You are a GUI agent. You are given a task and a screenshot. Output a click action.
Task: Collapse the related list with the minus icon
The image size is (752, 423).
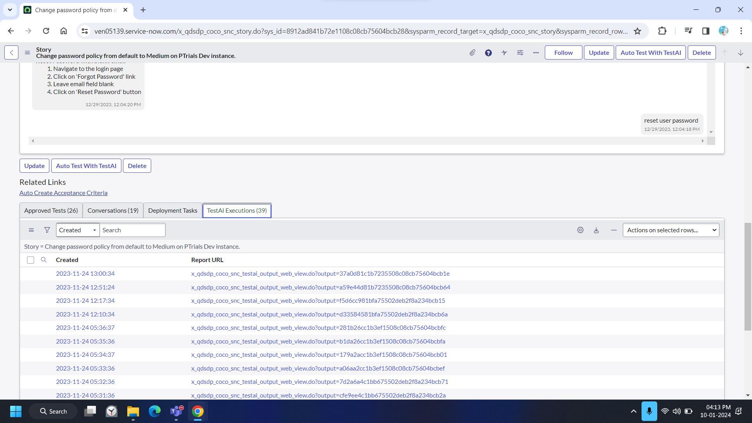614,230
